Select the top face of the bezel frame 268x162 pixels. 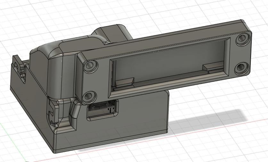161,40
